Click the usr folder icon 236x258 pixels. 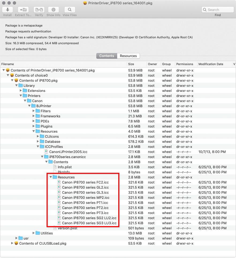pos(21,238)
